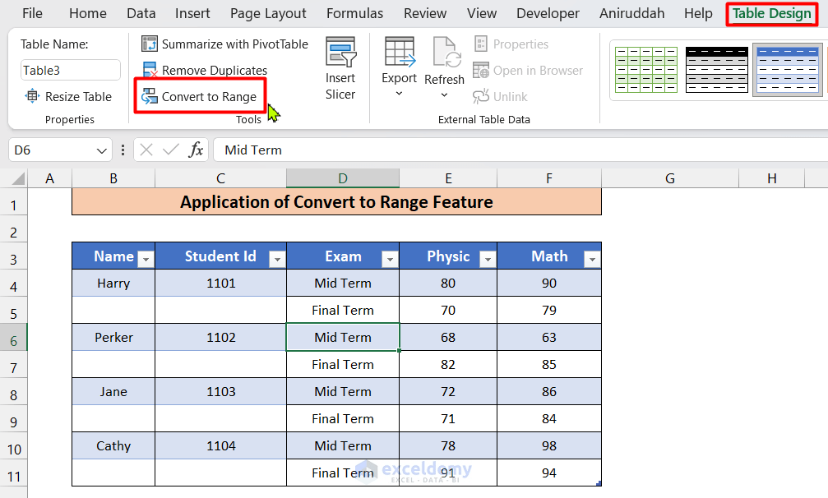Open the Formulas ribbon tab

(354, 13)
